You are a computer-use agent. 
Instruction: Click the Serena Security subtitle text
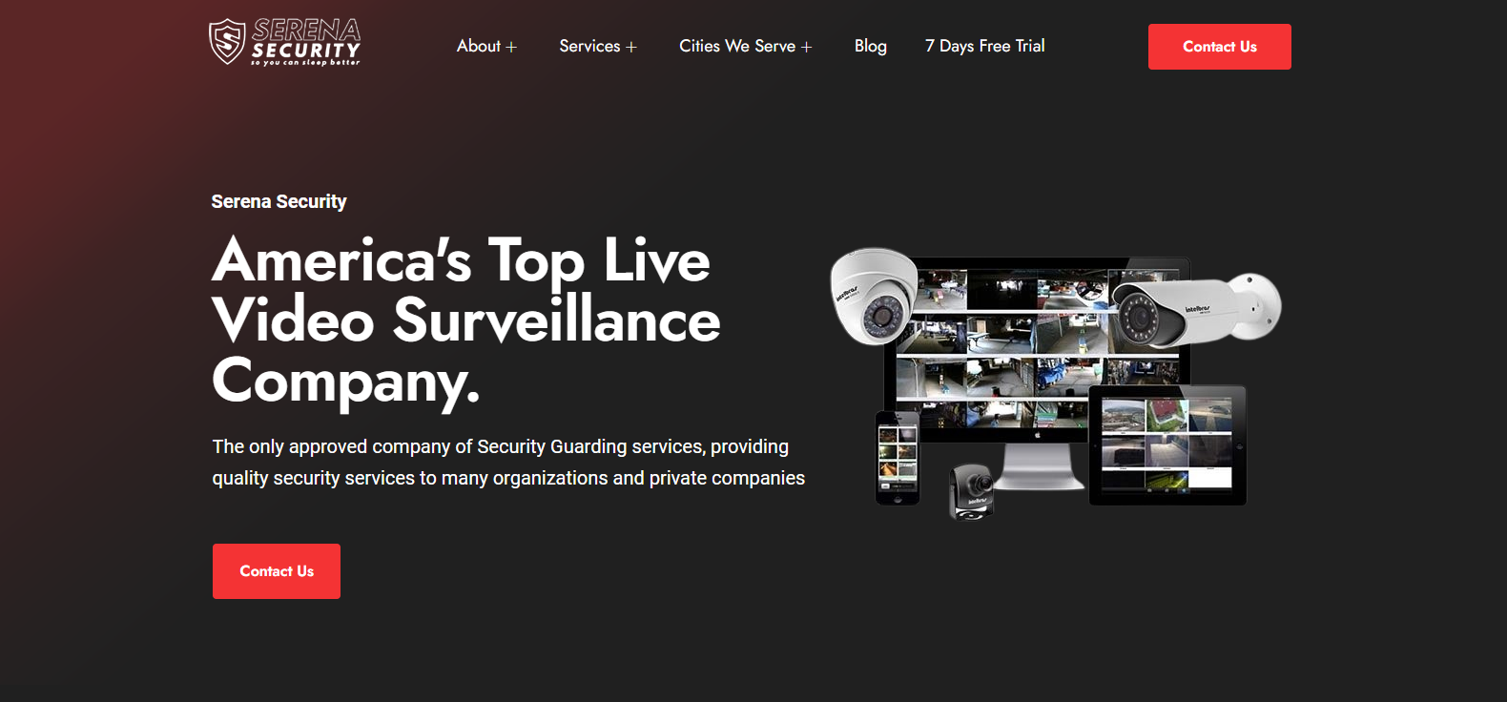tap(279, 201)
